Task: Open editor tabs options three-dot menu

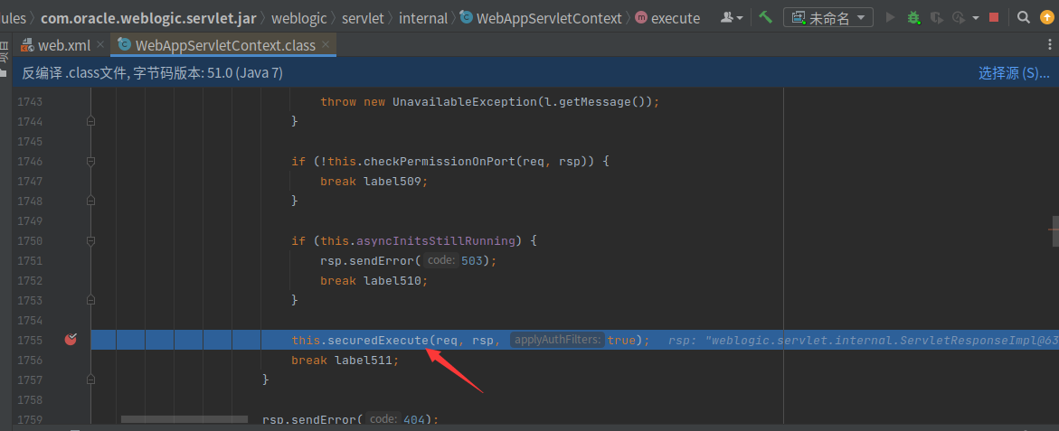Action: point(1049,45)
